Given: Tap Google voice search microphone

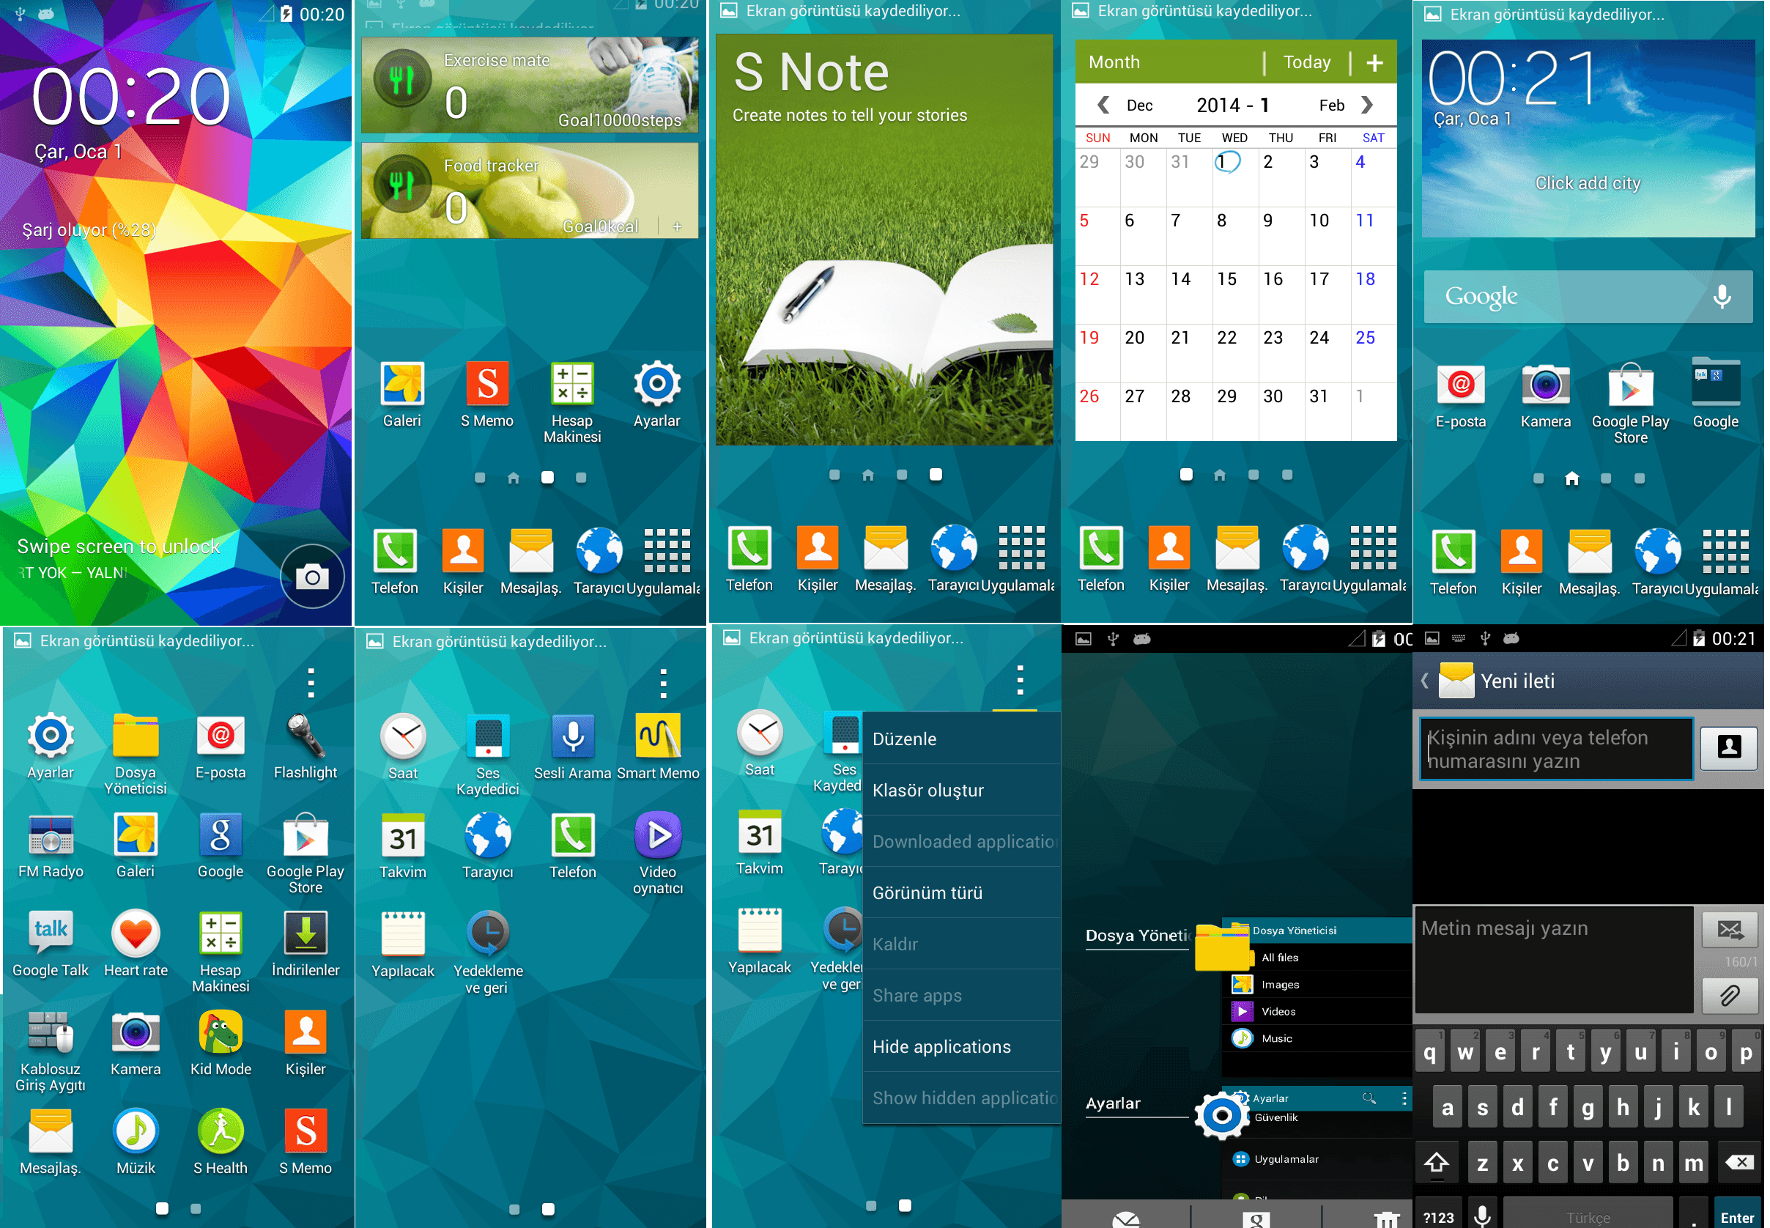Looking at the screenshot, I should pyautogui.click(x=1722, y=297).
